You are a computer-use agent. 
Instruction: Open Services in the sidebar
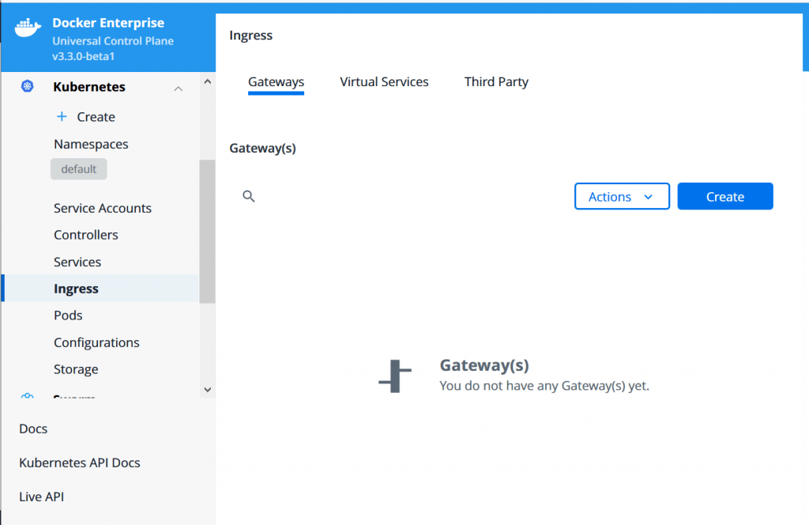77,262
